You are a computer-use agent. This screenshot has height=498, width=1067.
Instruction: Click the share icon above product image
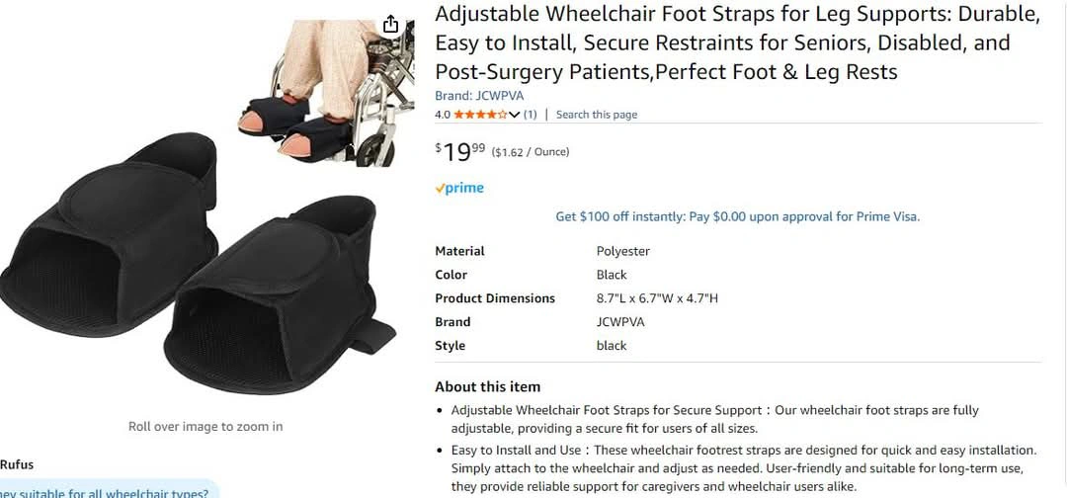[x=390, y=25]
